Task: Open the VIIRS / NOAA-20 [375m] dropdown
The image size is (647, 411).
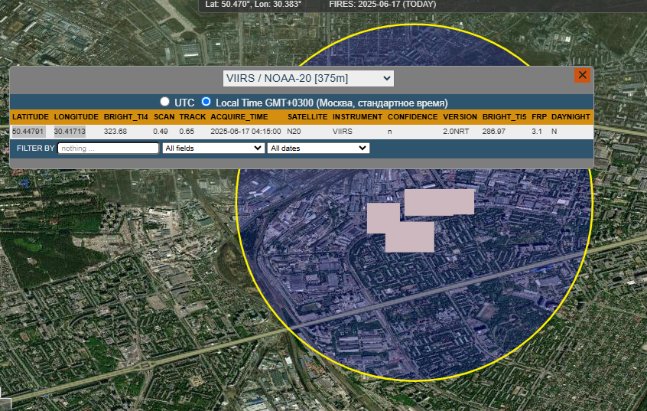Action: click(x=308, y=79)
